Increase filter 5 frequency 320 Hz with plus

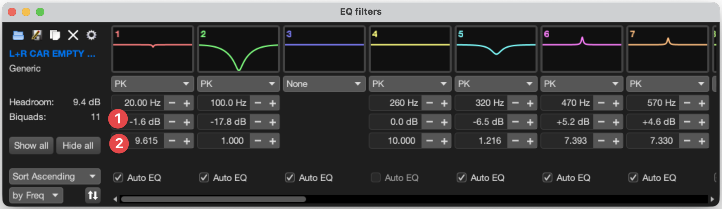530,103
